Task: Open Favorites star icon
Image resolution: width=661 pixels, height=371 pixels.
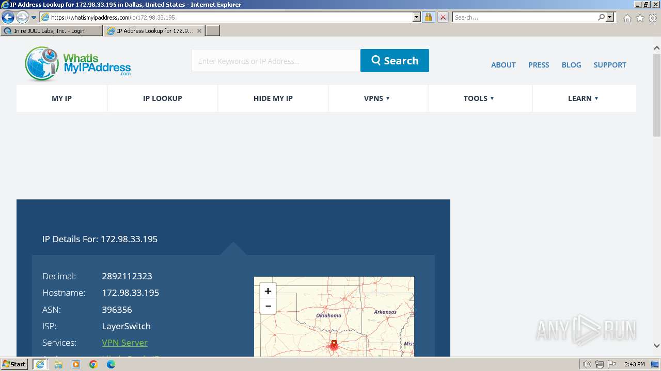Action: pos(640,18)
